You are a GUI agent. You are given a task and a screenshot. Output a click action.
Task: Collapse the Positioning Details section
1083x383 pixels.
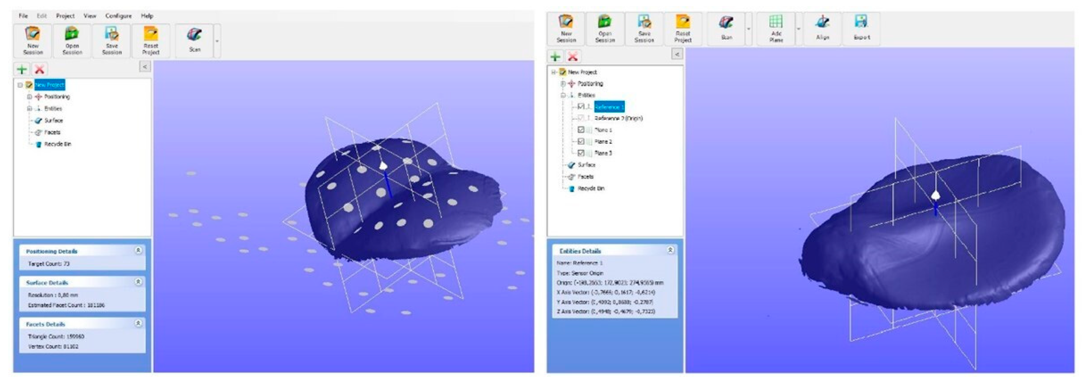point(138,250)
